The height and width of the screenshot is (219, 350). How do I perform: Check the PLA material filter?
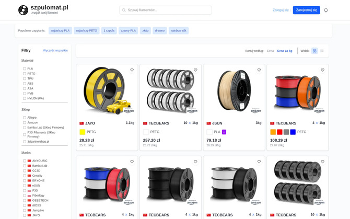tap(25, 68)
